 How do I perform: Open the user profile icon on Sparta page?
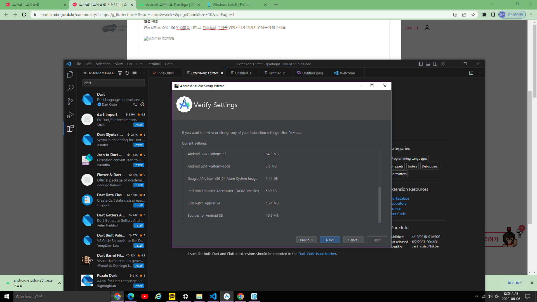pos(427,28)
